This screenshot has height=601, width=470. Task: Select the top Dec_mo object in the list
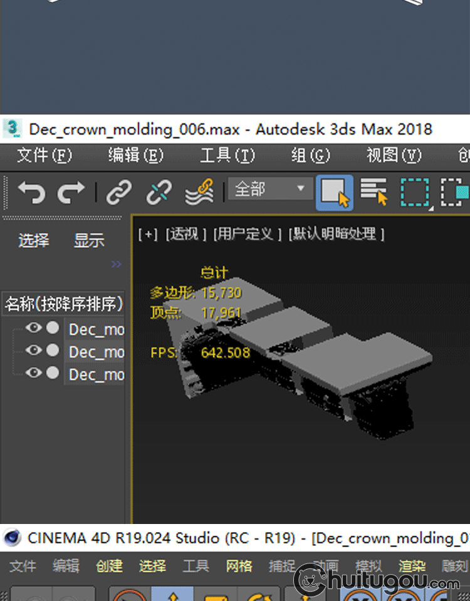point(97,330)
